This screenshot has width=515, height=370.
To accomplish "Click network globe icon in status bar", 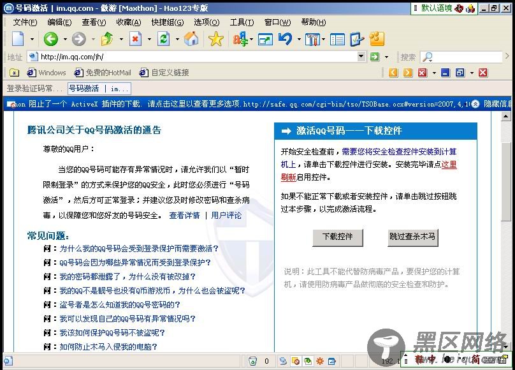I will pyautogui.click(x=283, y=361).
